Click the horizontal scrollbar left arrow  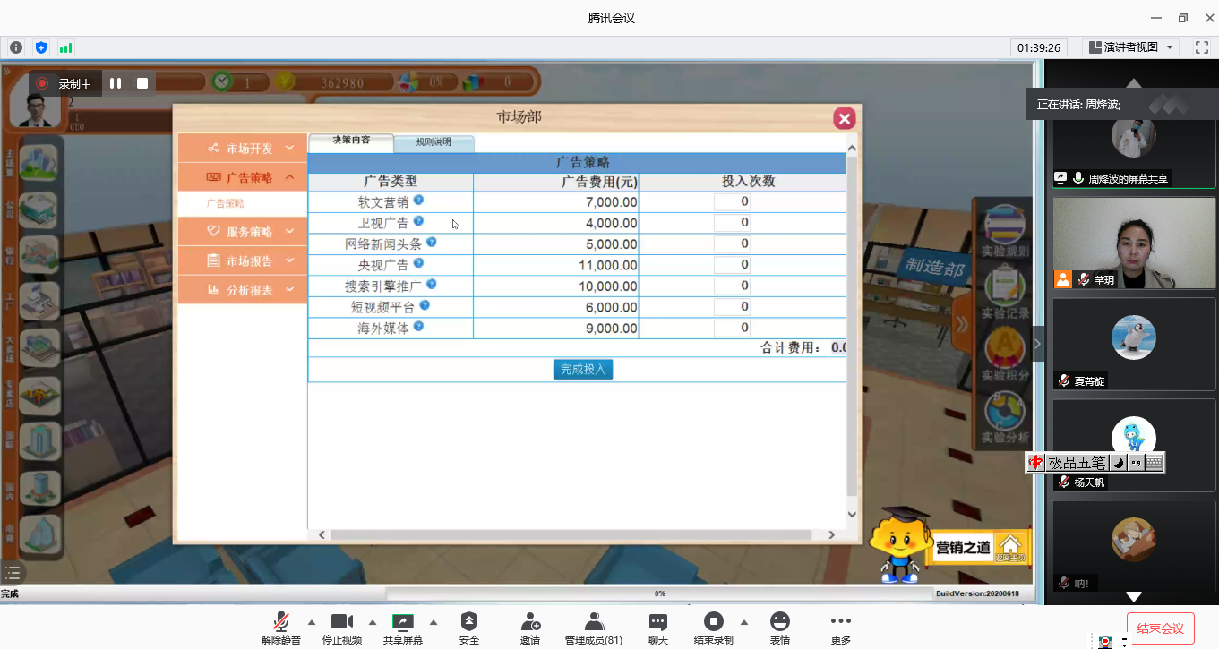point(323,534)
